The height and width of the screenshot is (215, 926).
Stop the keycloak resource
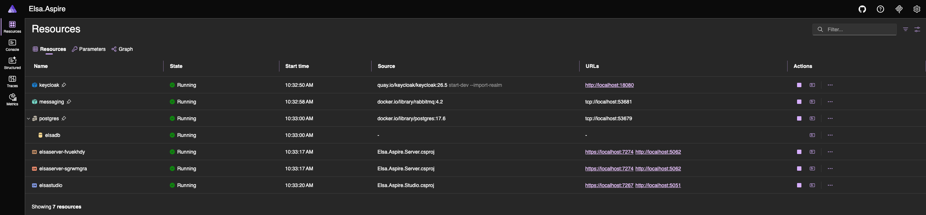pos(799,85)
